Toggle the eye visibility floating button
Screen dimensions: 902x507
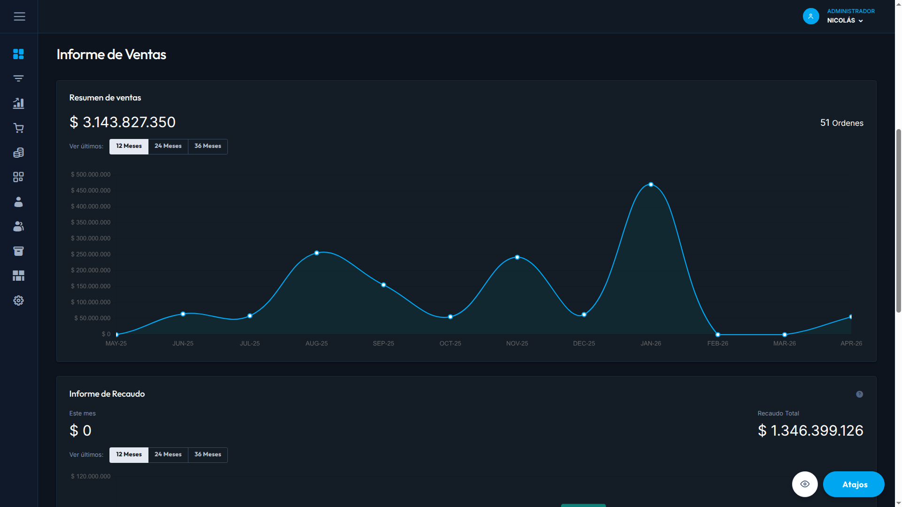point(805,484)
